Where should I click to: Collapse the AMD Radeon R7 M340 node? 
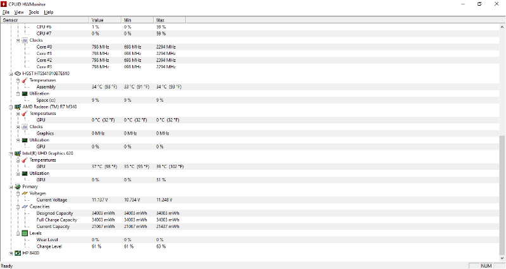point(11,107)
